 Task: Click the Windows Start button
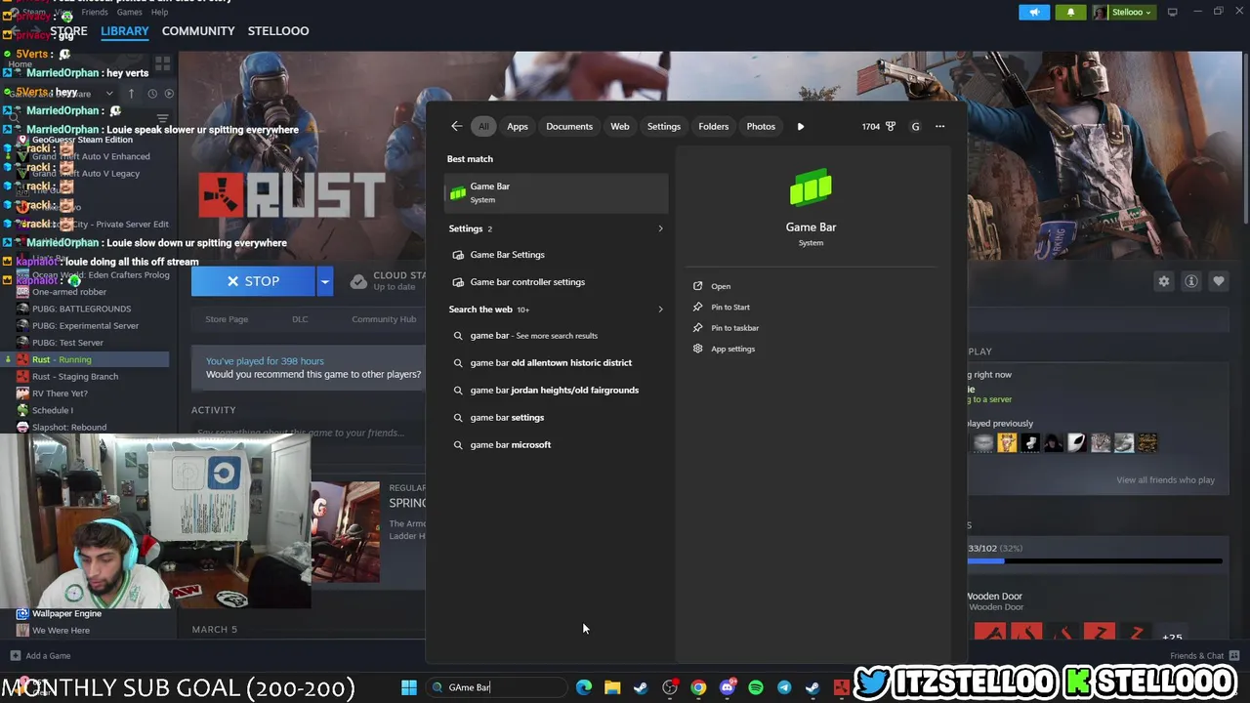click(x=409, y=687)
